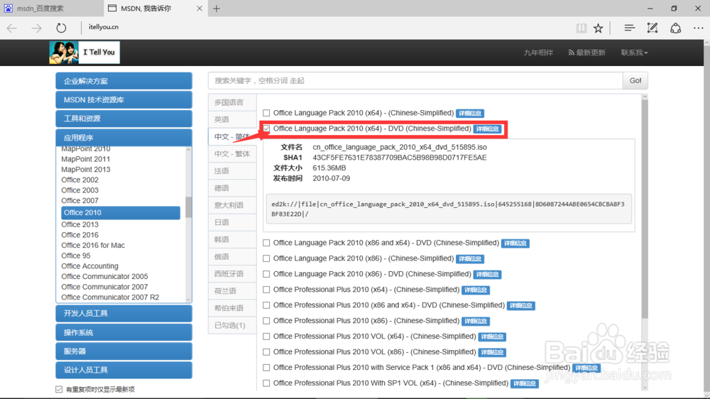Open 九年相伴 link
This screenshot has width=710, height=399.
point(538,53)
